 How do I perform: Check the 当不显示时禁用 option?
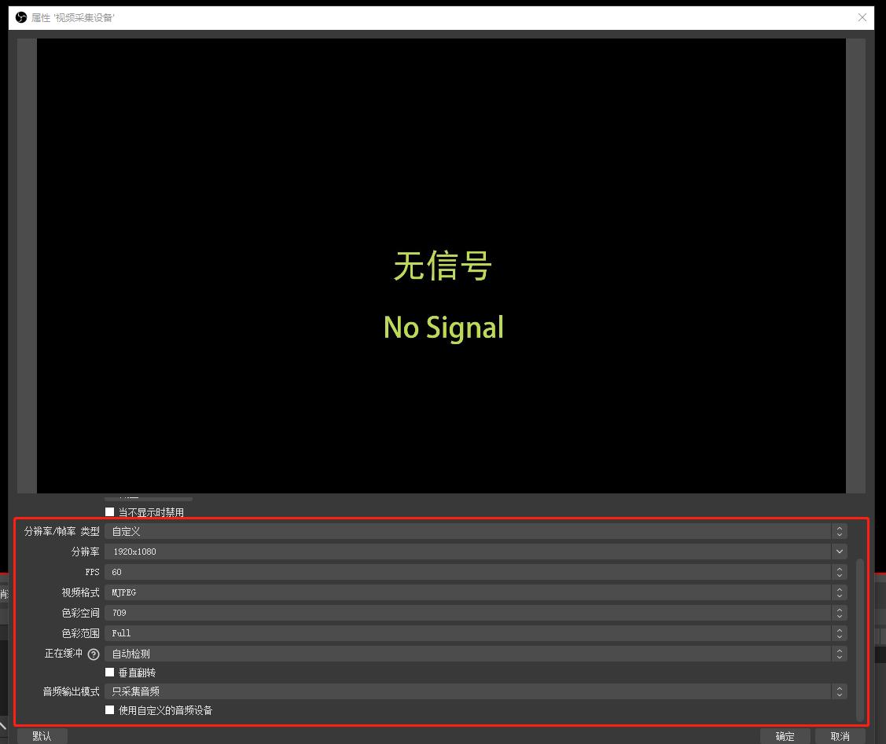(x=110, y=511)
